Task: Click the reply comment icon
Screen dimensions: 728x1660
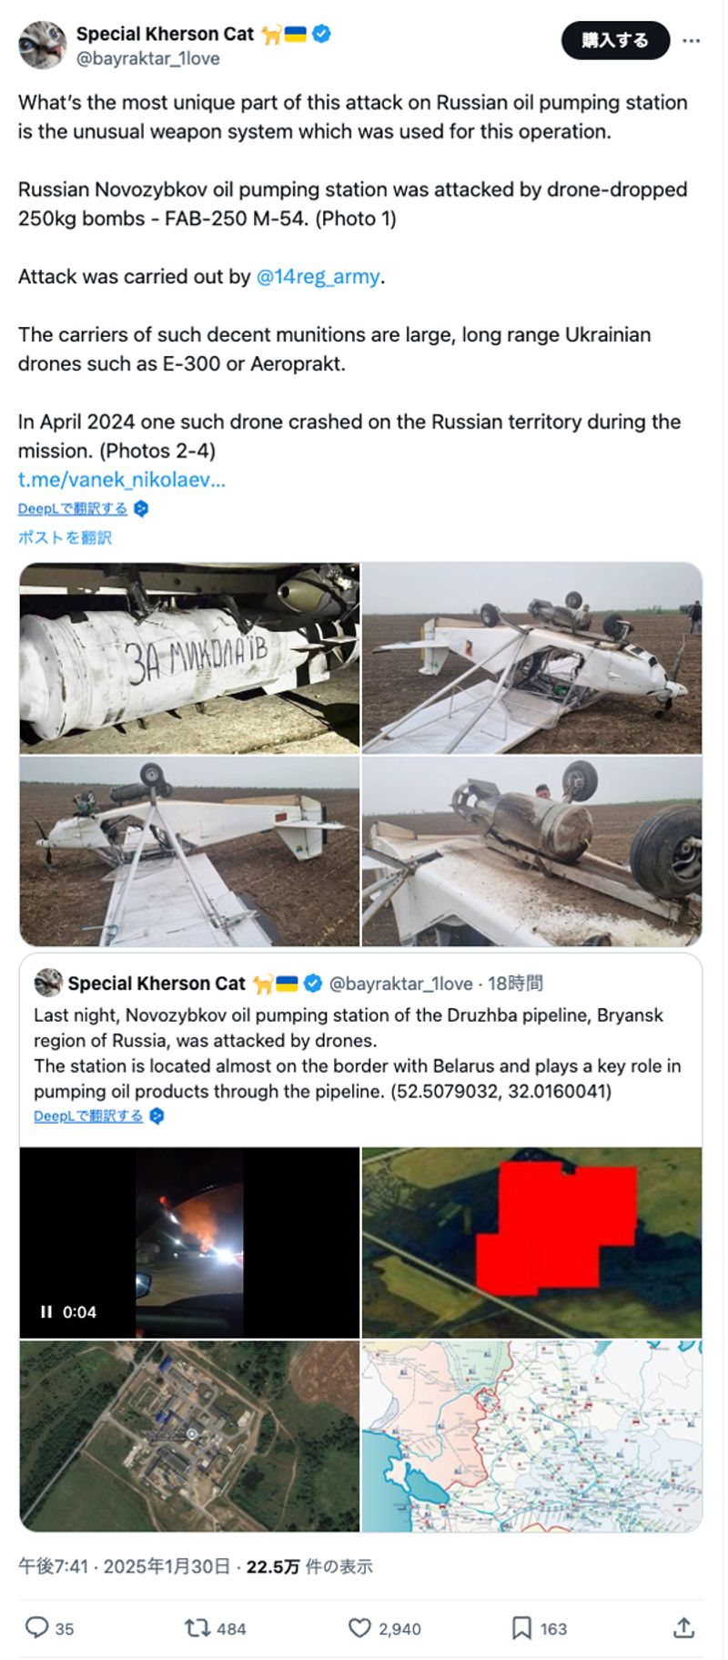Action: (x=36, y=1627)
